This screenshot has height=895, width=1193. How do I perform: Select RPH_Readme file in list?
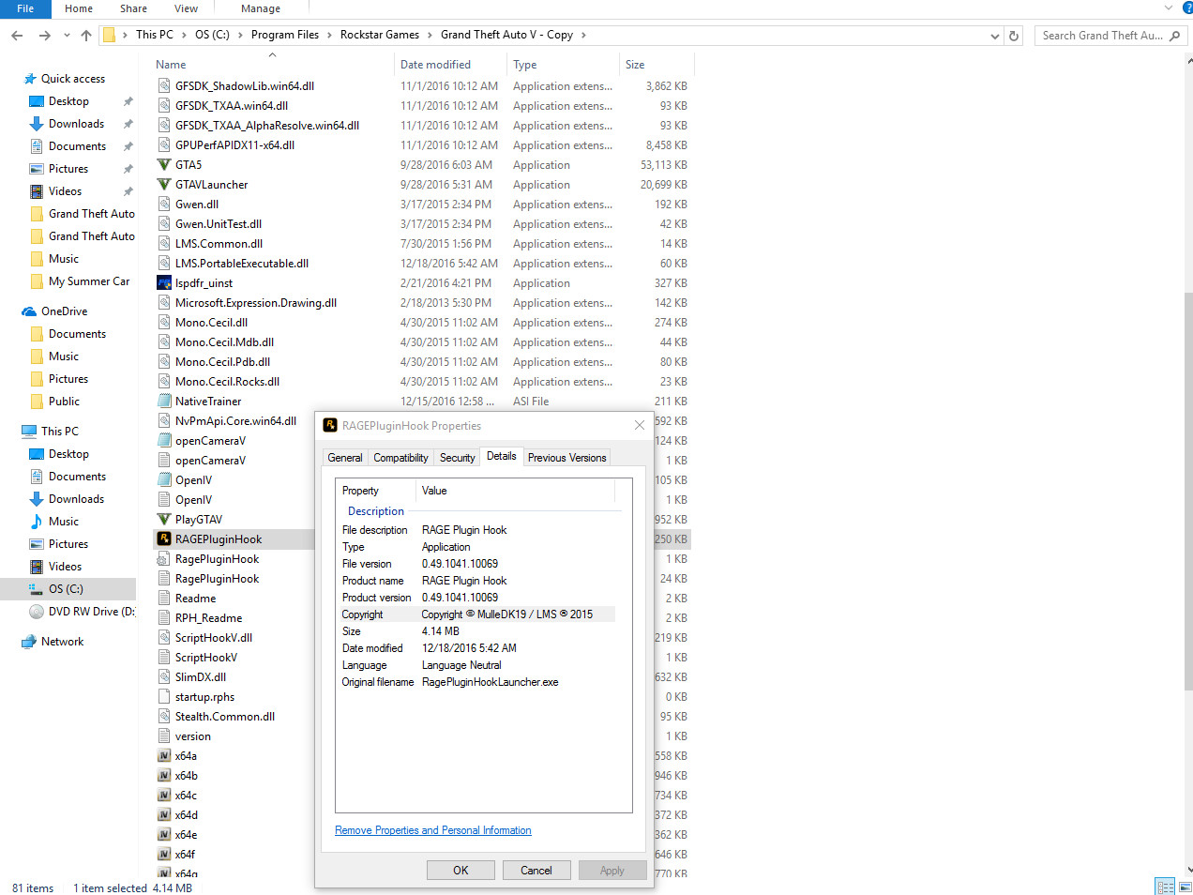coord(208,618)
